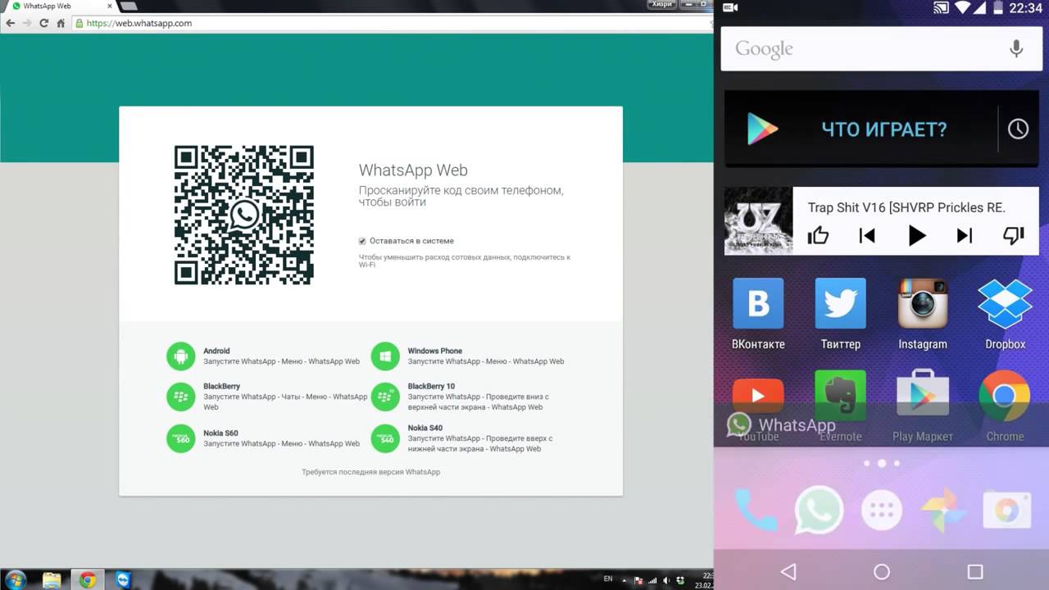Viewport: 1049px width, 590px height.
Task: Switch to Chrome in the Windows taskbar
Action: coord(87,580)
